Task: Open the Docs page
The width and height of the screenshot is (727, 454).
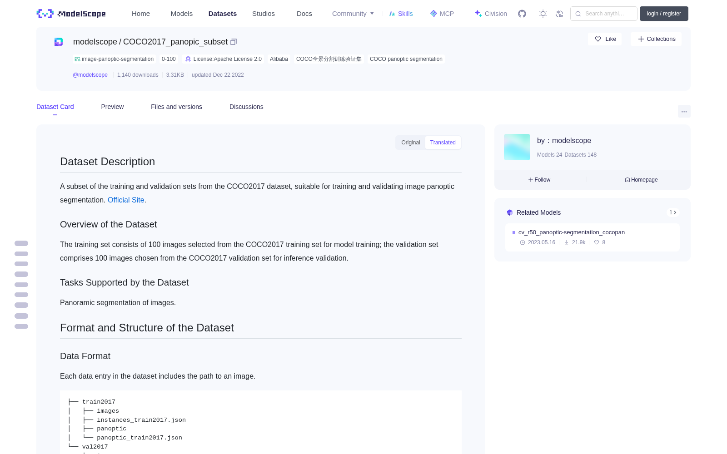Action: coord(304,14)
